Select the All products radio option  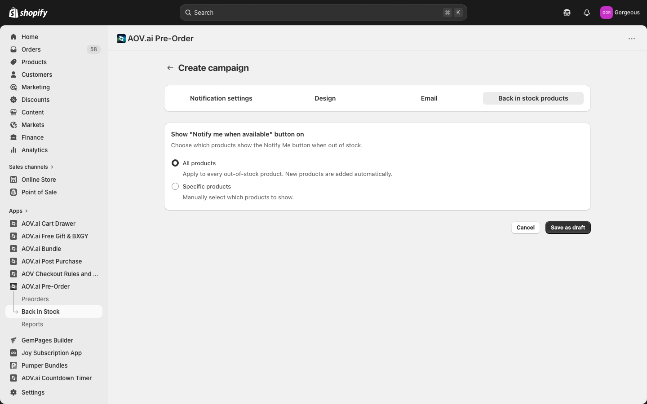pyautogui.click(x=175, y=163)
